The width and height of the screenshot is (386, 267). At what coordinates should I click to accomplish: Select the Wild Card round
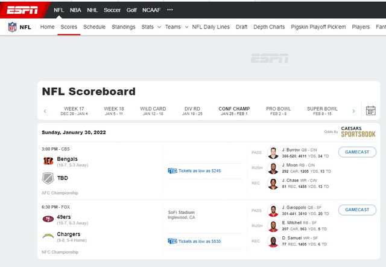point(153,111)
